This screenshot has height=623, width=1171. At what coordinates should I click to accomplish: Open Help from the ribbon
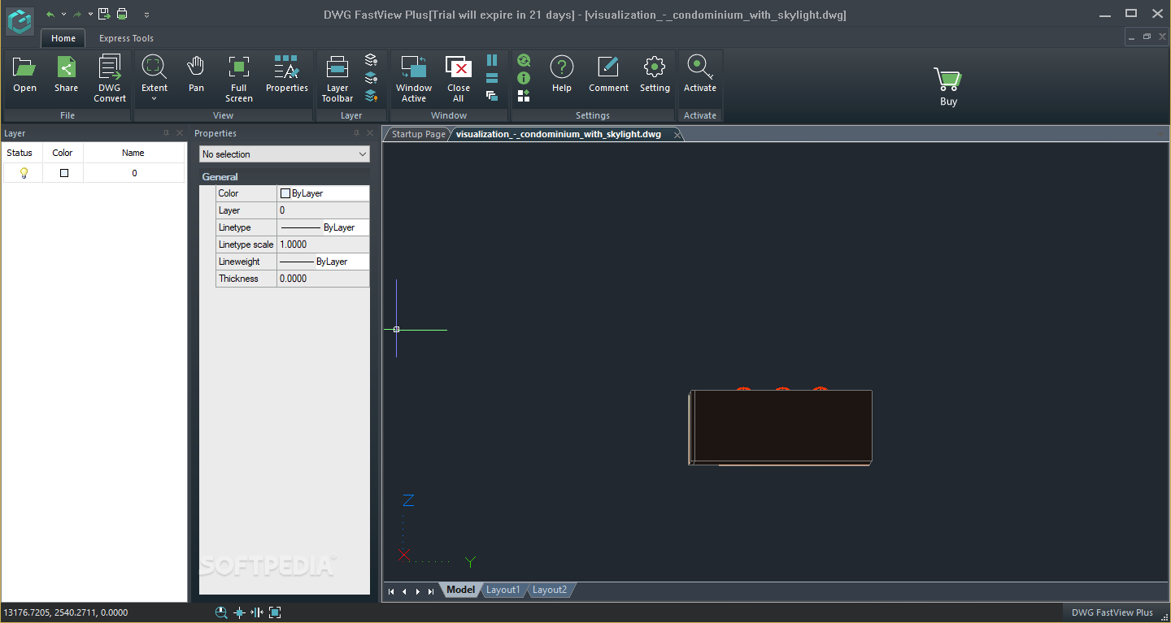point(562,75)
